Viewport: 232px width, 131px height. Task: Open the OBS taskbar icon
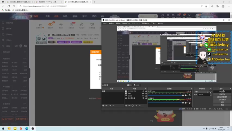[33, 128]
